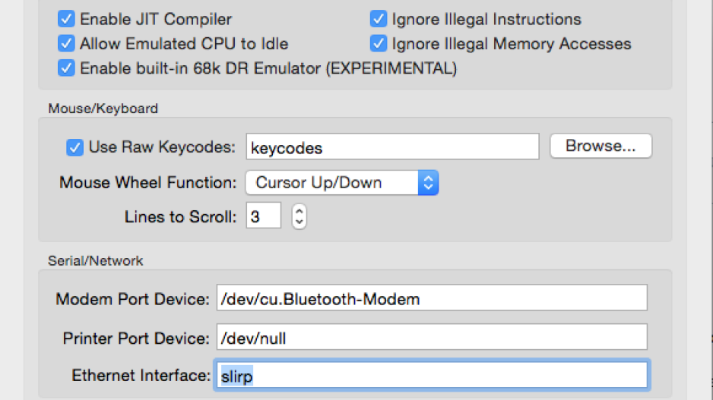Click the Lines to Scroll number field

pyautogui.click(x=263, y=216)
